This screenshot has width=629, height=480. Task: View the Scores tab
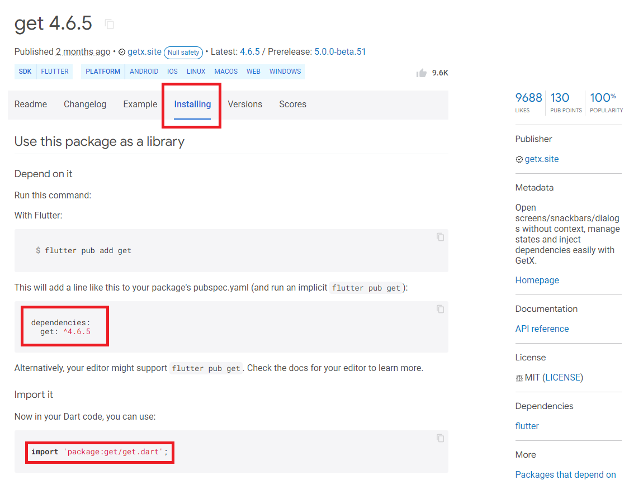point(292,104)
